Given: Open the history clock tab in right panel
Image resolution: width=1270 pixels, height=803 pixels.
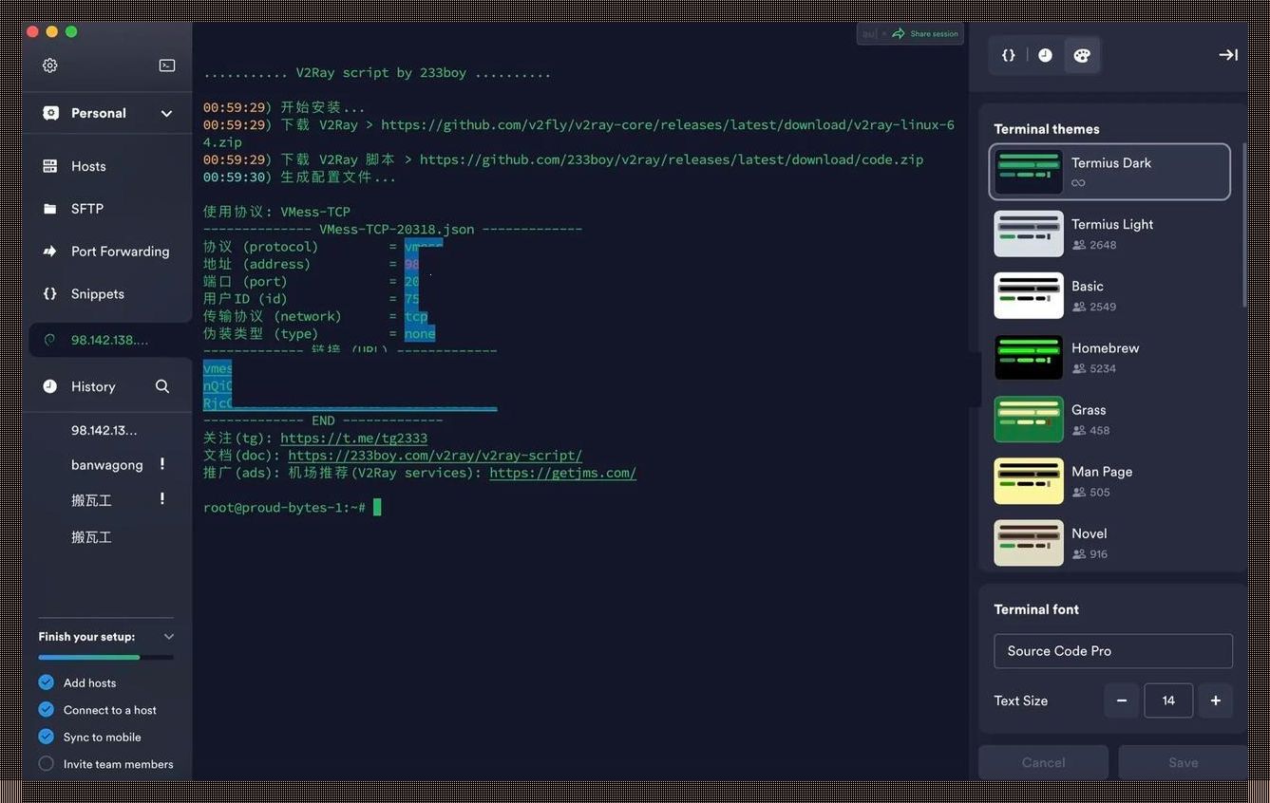Looking at the screenshot, I should click(1045, 55).
